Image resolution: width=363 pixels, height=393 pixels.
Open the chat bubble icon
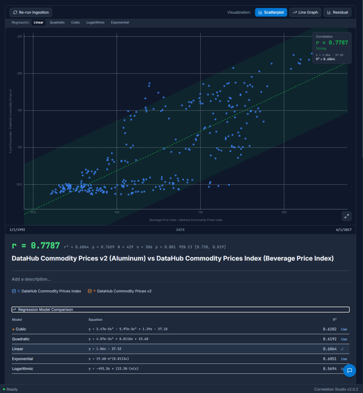coord(350,370)
